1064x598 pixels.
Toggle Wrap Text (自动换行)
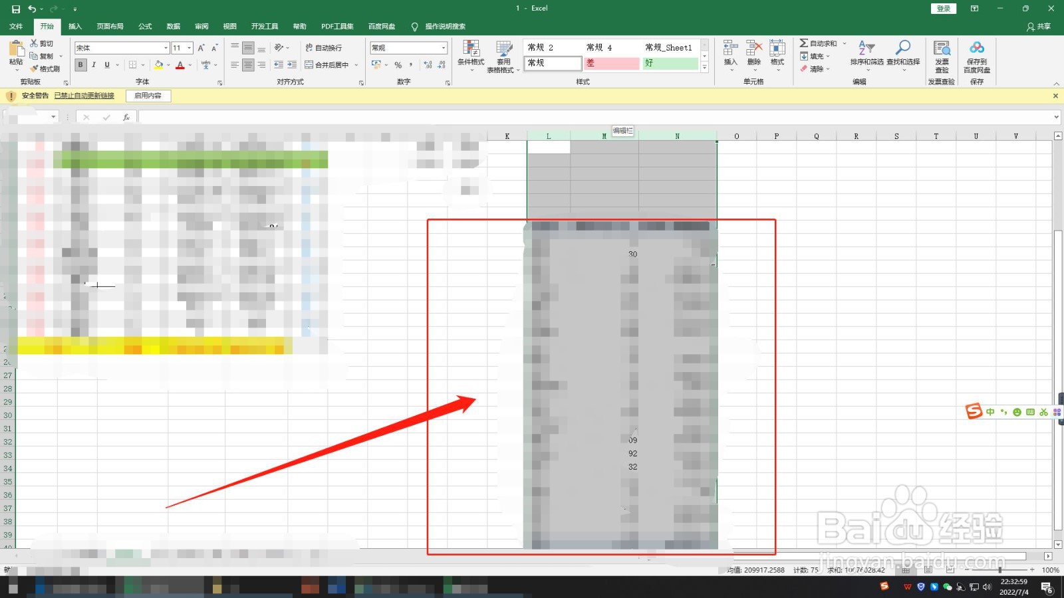tap(323, 48)
